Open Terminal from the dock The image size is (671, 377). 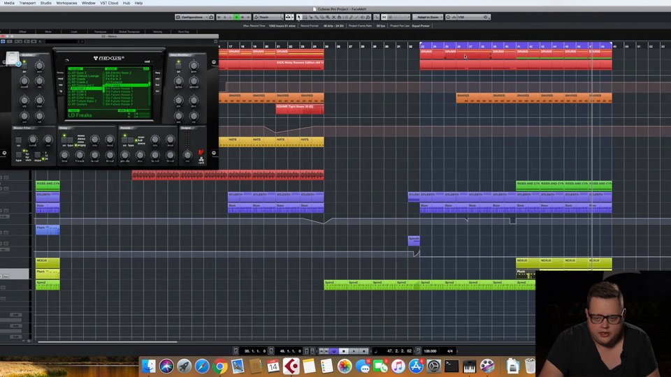(x=452, y=367)
